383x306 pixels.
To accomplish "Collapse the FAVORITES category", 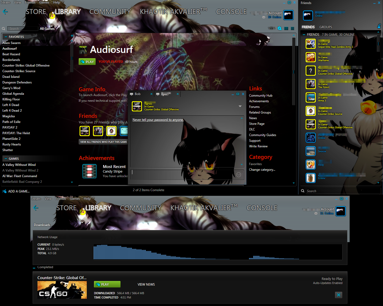I will (x=6, y=37).
